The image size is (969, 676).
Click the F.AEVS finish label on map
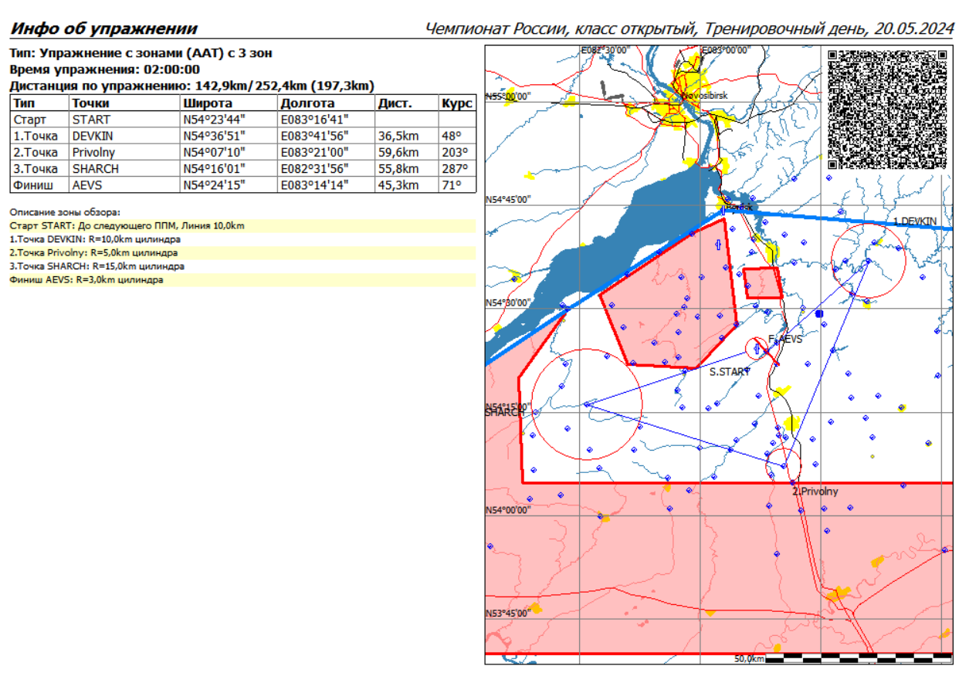tap(785, 340)
